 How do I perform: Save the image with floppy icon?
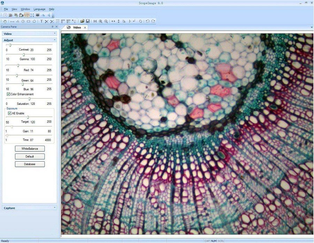click(88, 21)
